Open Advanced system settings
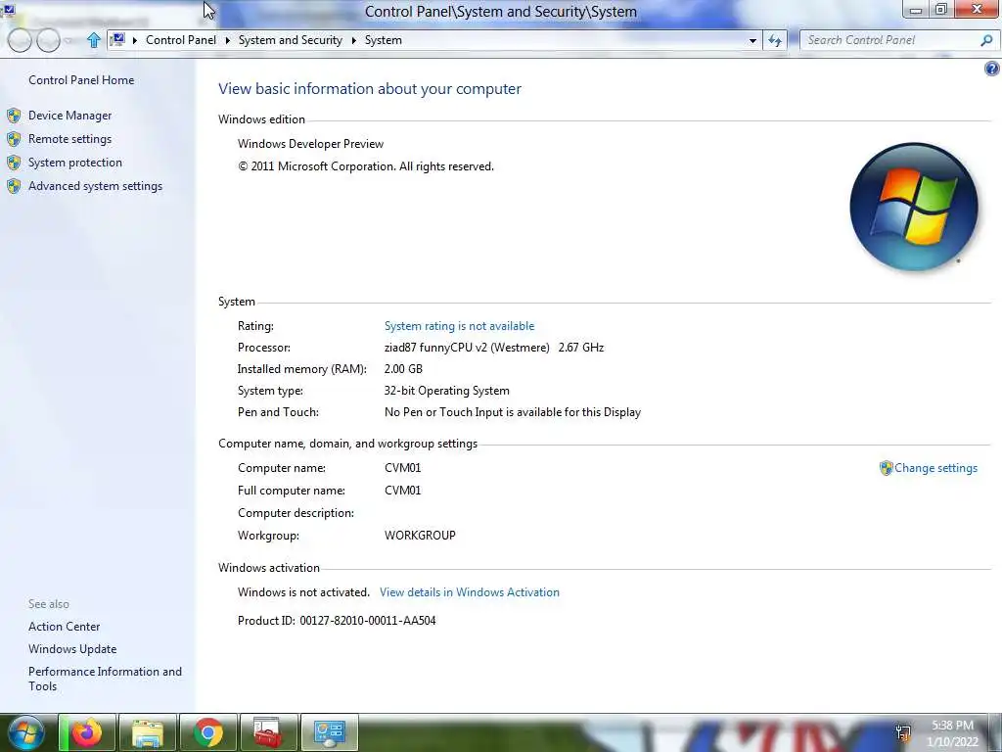The image size is (1002, 752). pyautogui.click(x=95, y=186)
